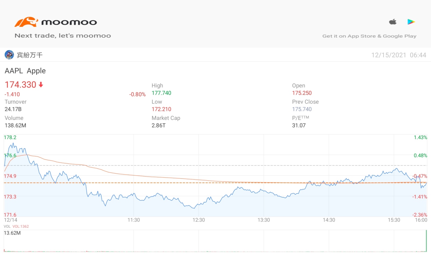This screenshot has height=256, width=431.
Task: Click the 13.62M volume axis label
Action: click(x=12, y=233)
